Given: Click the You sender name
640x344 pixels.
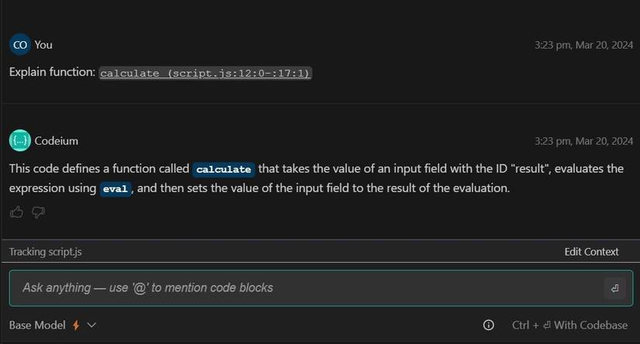Looking at the screenshot, I should (43, 45).
